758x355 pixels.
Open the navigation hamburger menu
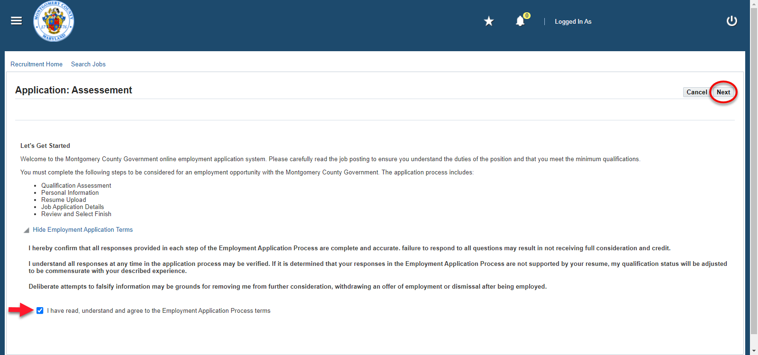coord(16,21)
